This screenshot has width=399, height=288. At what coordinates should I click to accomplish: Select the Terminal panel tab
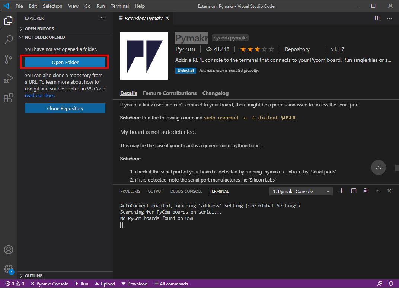[x=219, y=191]
